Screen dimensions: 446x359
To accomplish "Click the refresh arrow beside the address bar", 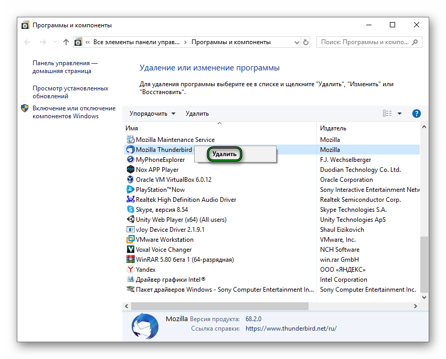I will [306, 42].
